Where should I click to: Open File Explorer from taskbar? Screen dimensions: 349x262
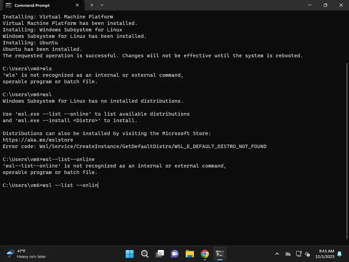189,254
